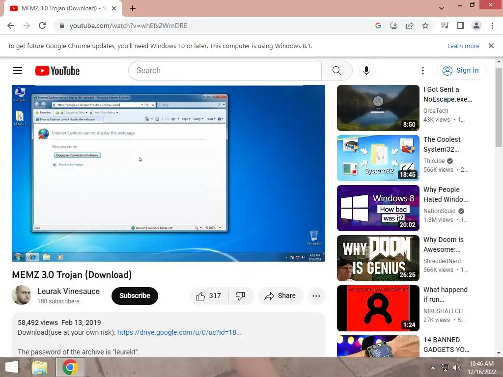Image resolution: width=503 pixels, height=377 pixels.
Task: Click OrcaTech channel name
Action: (x=436, y=111)
